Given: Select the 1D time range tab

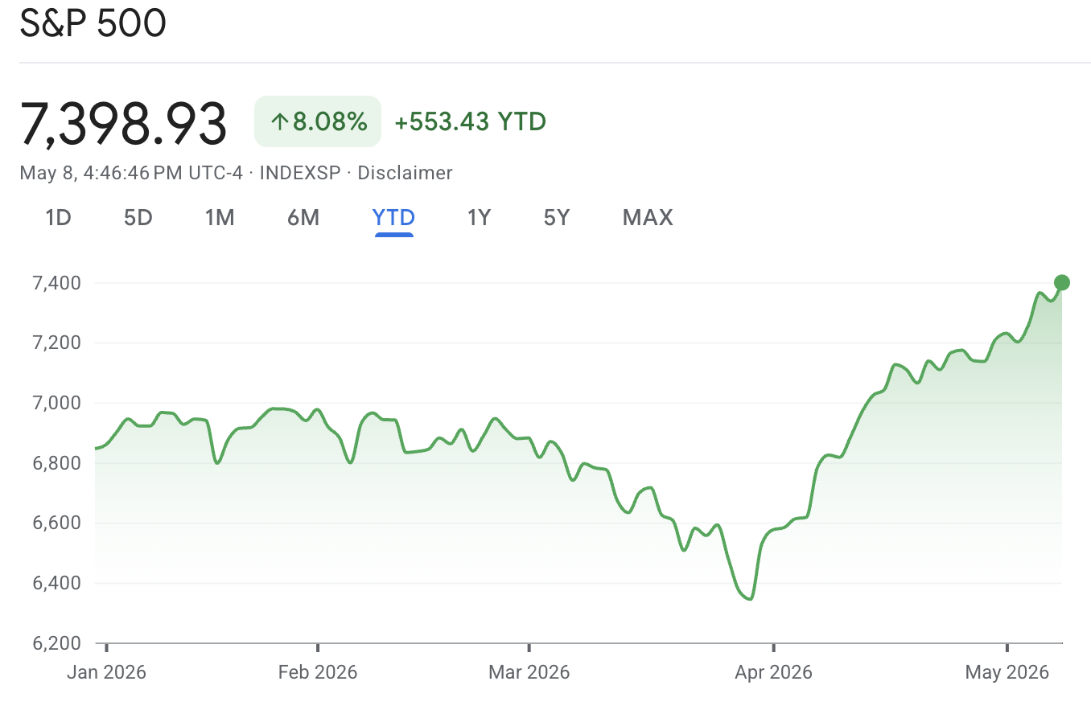Looking at the screenshot, I should [58, 218].
